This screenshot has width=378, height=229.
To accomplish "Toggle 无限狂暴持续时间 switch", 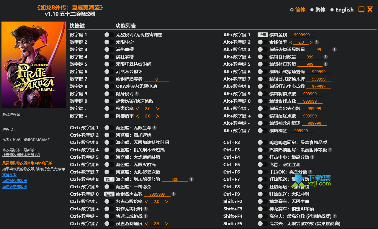I will (109, 64).
